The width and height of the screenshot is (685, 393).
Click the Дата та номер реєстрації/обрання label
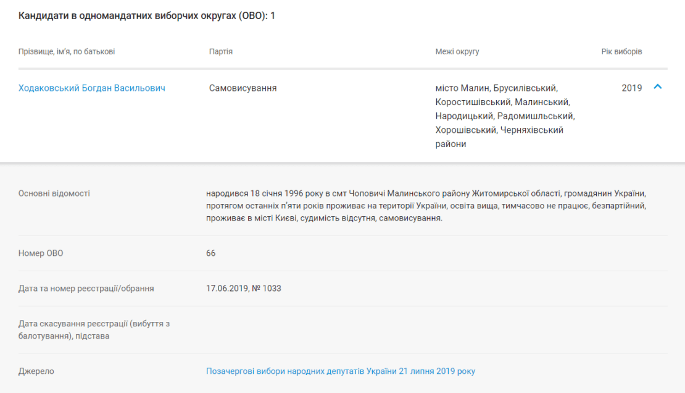pos(86,289)
